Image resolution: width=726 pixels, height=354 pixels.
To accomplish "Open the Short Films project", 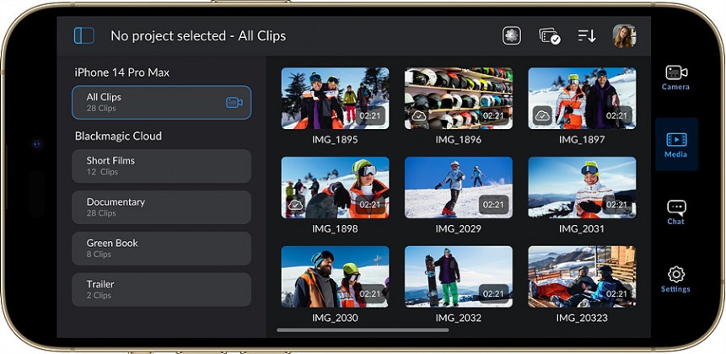I will coord(162,166).
